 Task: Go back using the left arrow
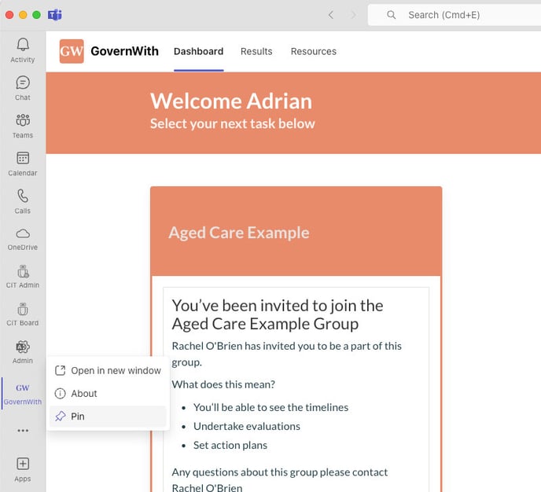(331, 15)
